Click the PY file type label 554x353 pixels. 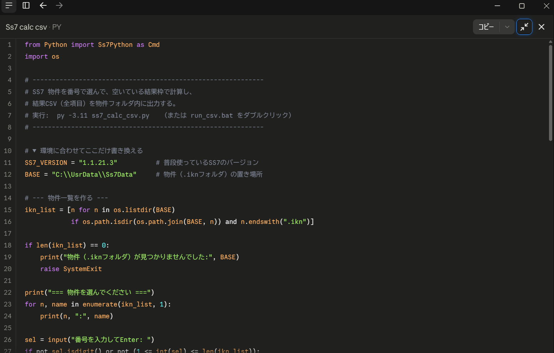click(x=57, y=27)
